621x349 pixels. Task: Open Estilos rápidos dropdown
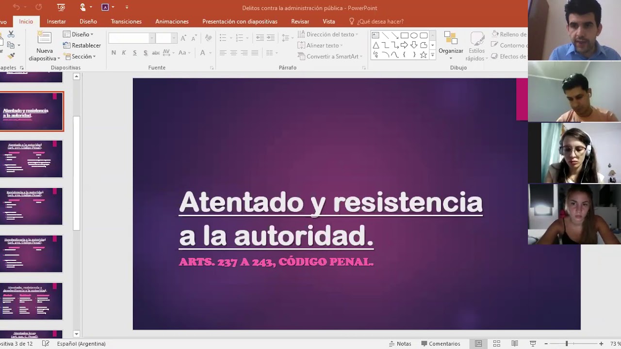pyautogui.click(x=476, y=47)
